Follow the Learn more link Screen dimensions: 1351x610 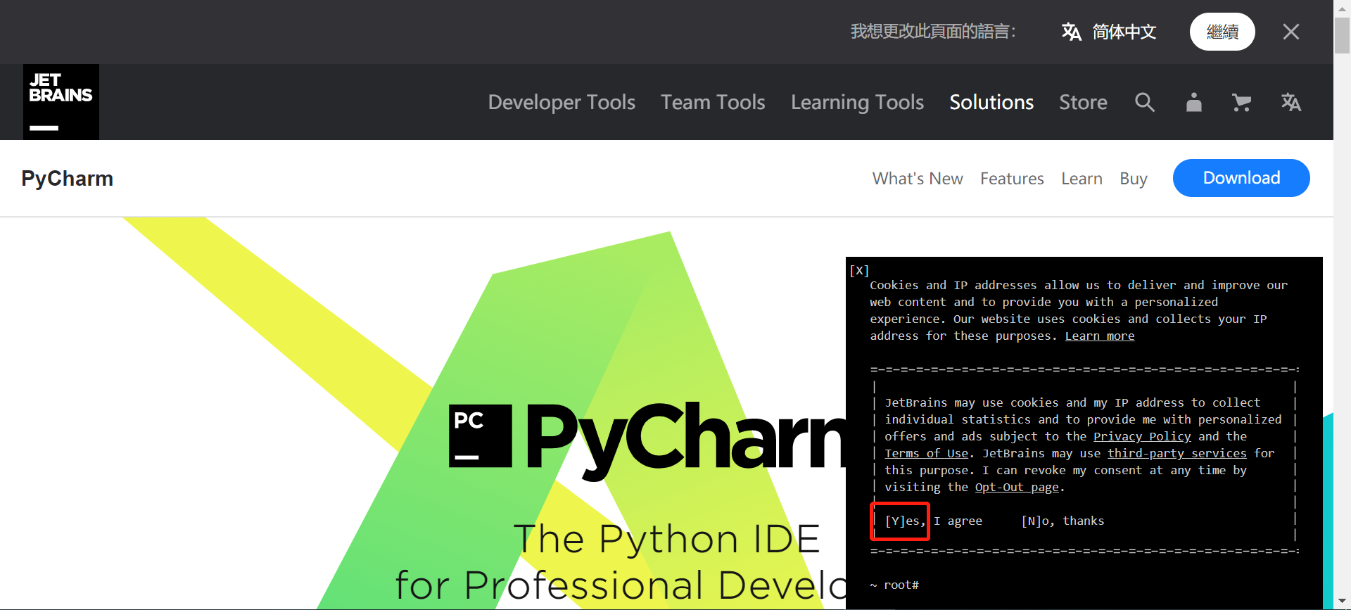pos(1099,336)
